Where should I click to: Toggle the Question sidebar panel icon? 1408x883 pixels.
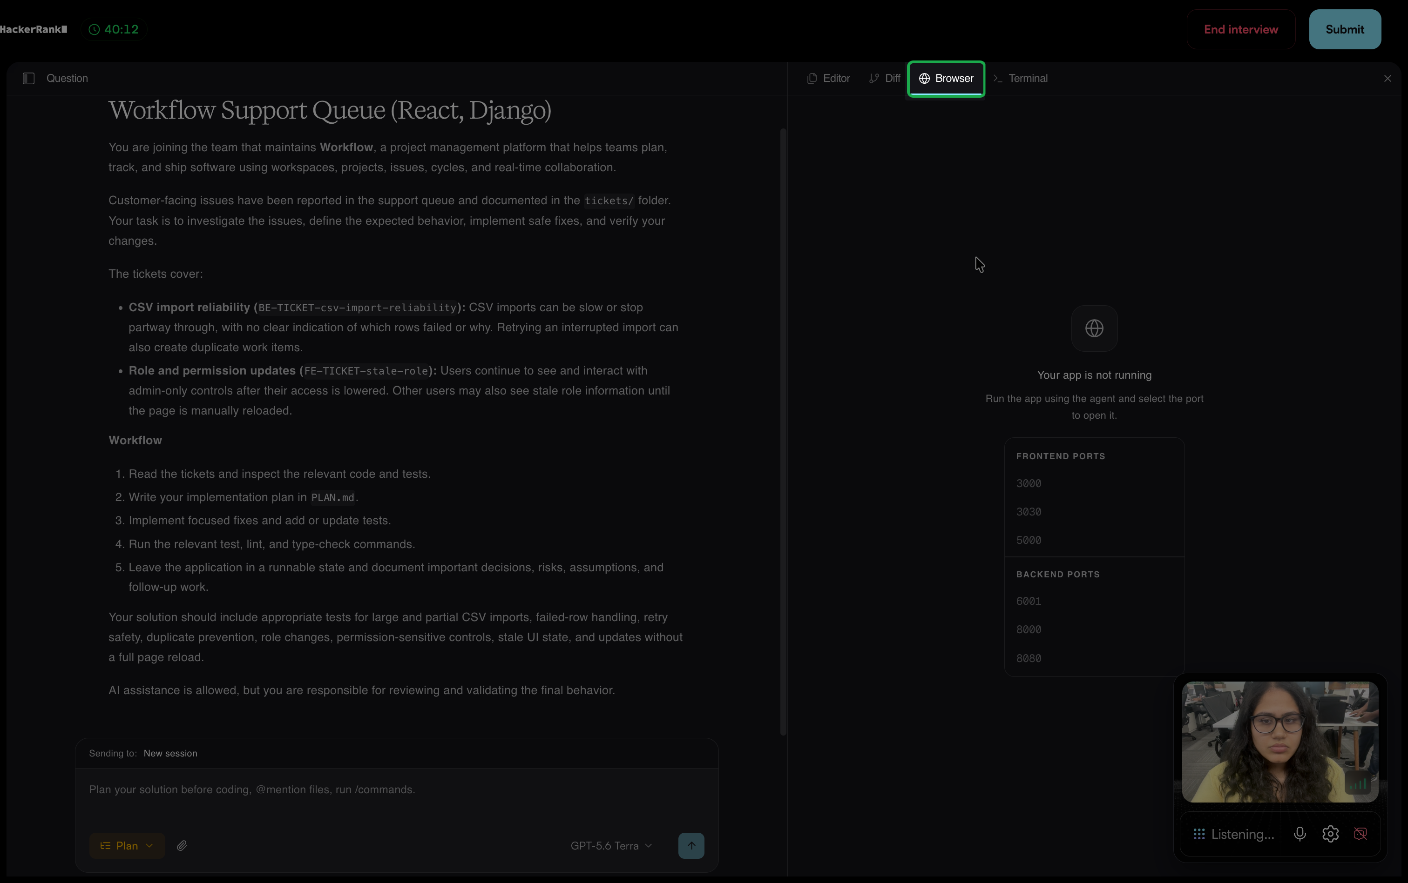[x=29, y=78]
